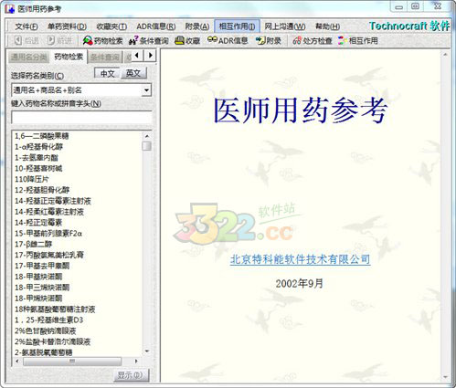456x388 pixels.
Task: Click drug list horizontal scroll-right arrow
Action: click(136, 362)
